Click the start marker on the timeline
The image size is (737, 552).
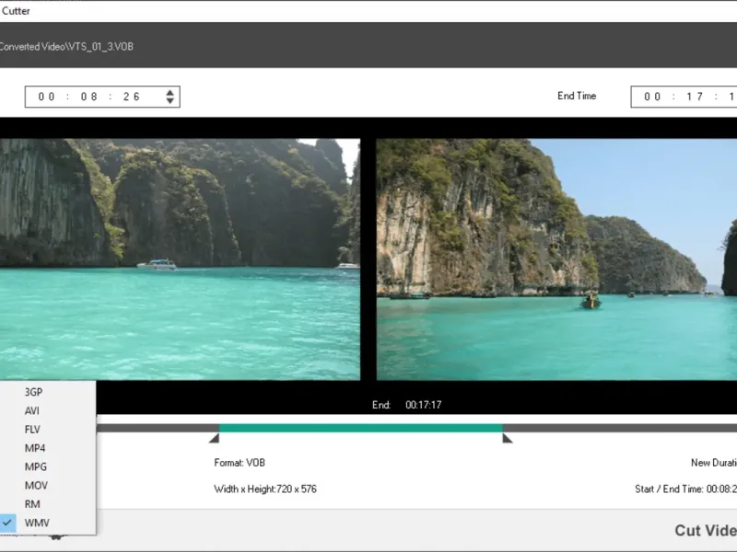pos(215,439)
